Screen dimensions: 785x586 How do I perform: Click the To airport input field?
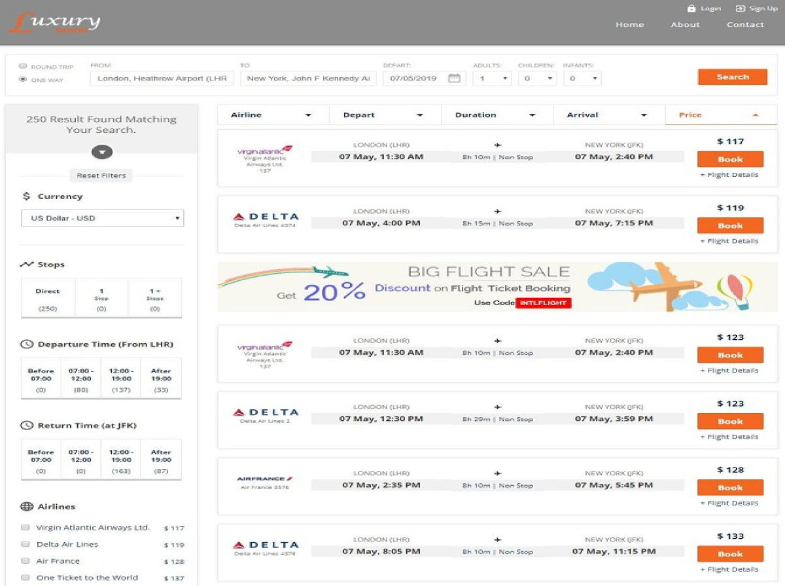pos(308,79)
